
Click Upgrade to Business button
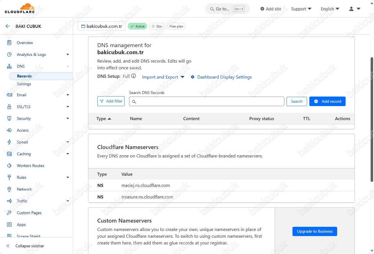(315, 231)
